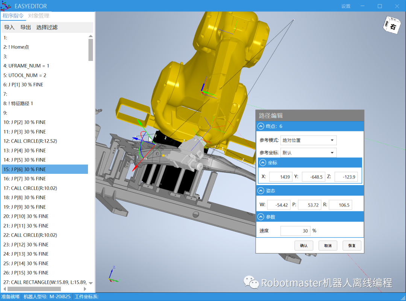Click the 速度 percentage input field

coord(295,231)
